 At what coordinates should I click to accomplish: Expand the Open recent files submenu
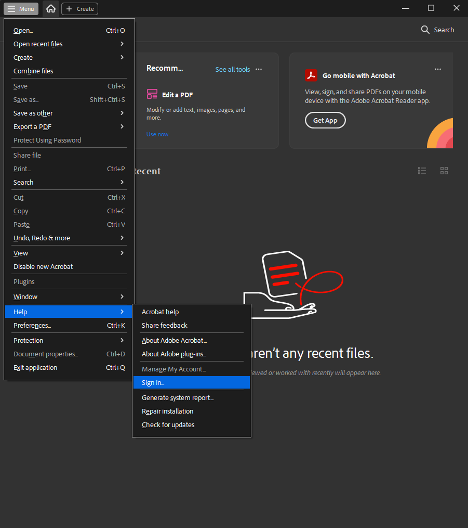tap(69, 44)
